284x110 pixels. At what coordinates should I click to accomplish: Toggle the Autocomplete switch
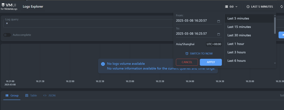pos(7,35)
